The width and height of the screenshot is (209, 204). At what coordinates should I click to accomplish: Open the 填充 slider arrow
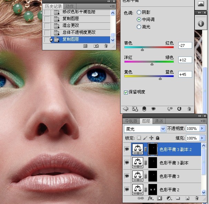[x=202, y=138]
